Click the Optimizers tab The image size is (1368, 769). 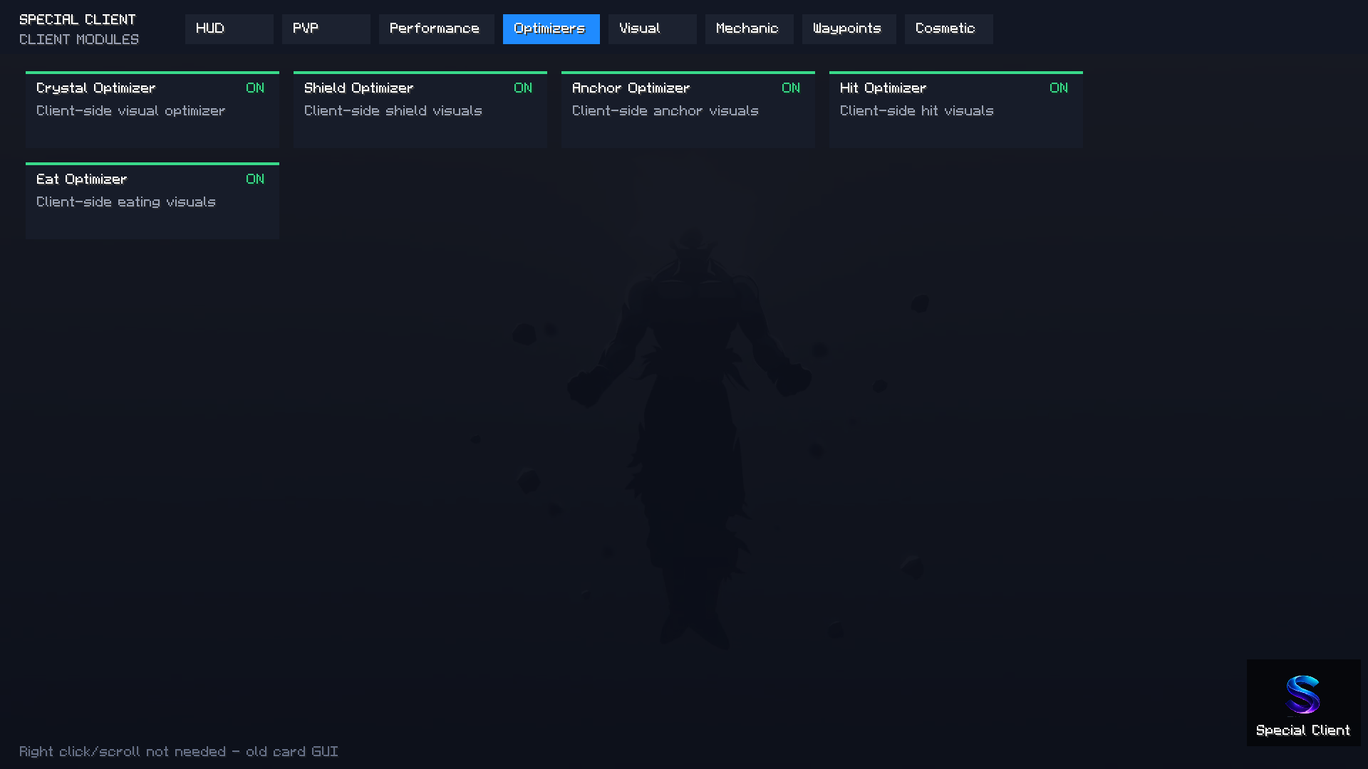551,29
